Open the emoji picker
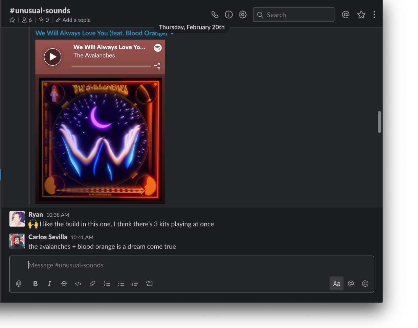Screen dimensions: 418x328 point(365,284)
